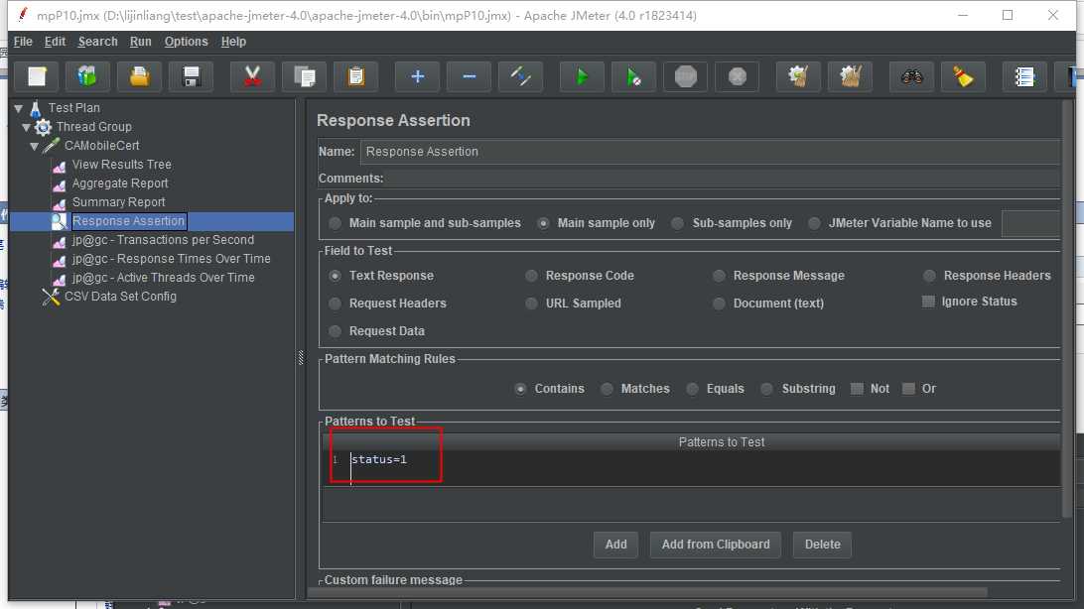Click the New test plan icon

click(x=37, y=76)
